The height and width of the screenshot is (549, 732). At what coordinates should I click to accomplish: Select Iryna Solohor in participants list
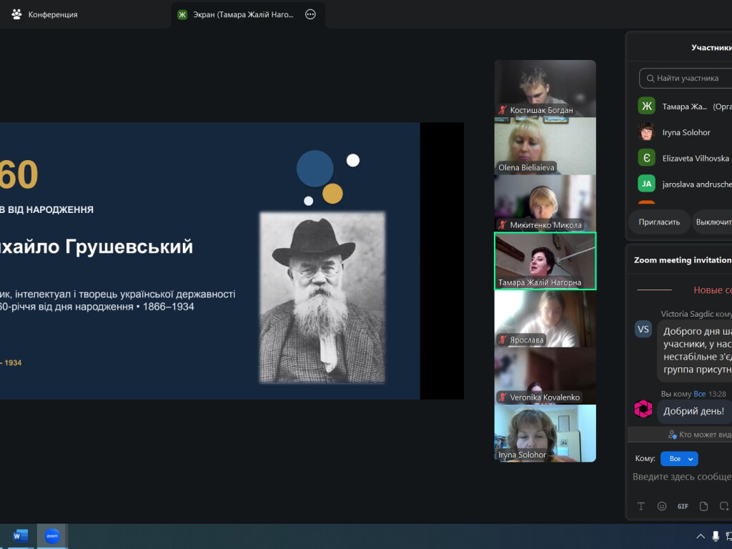pyautogui.click(x=685, y=132)
